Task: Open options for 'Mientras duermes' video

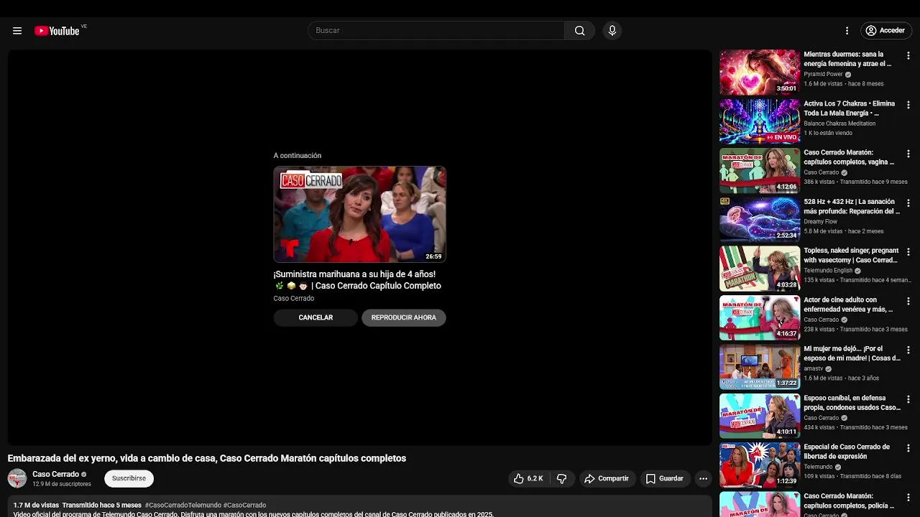Action: [x=908, y=55]
